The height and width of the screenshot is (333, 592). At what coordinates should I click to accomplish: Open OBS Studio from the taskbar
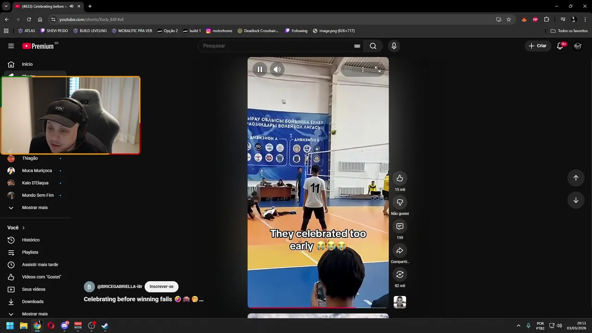pos(92,326)
